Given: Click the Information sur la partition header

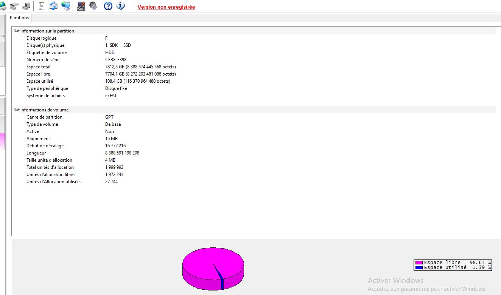Looking at the screenshot, I should click(x=47, y=31).
